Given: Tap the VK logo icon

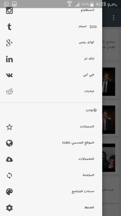Looking at the screenshot, I should click(9, 75).
